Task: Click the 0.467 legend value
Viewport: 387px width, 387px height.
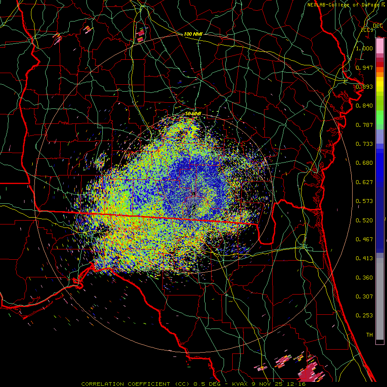Action: (364, 240)
